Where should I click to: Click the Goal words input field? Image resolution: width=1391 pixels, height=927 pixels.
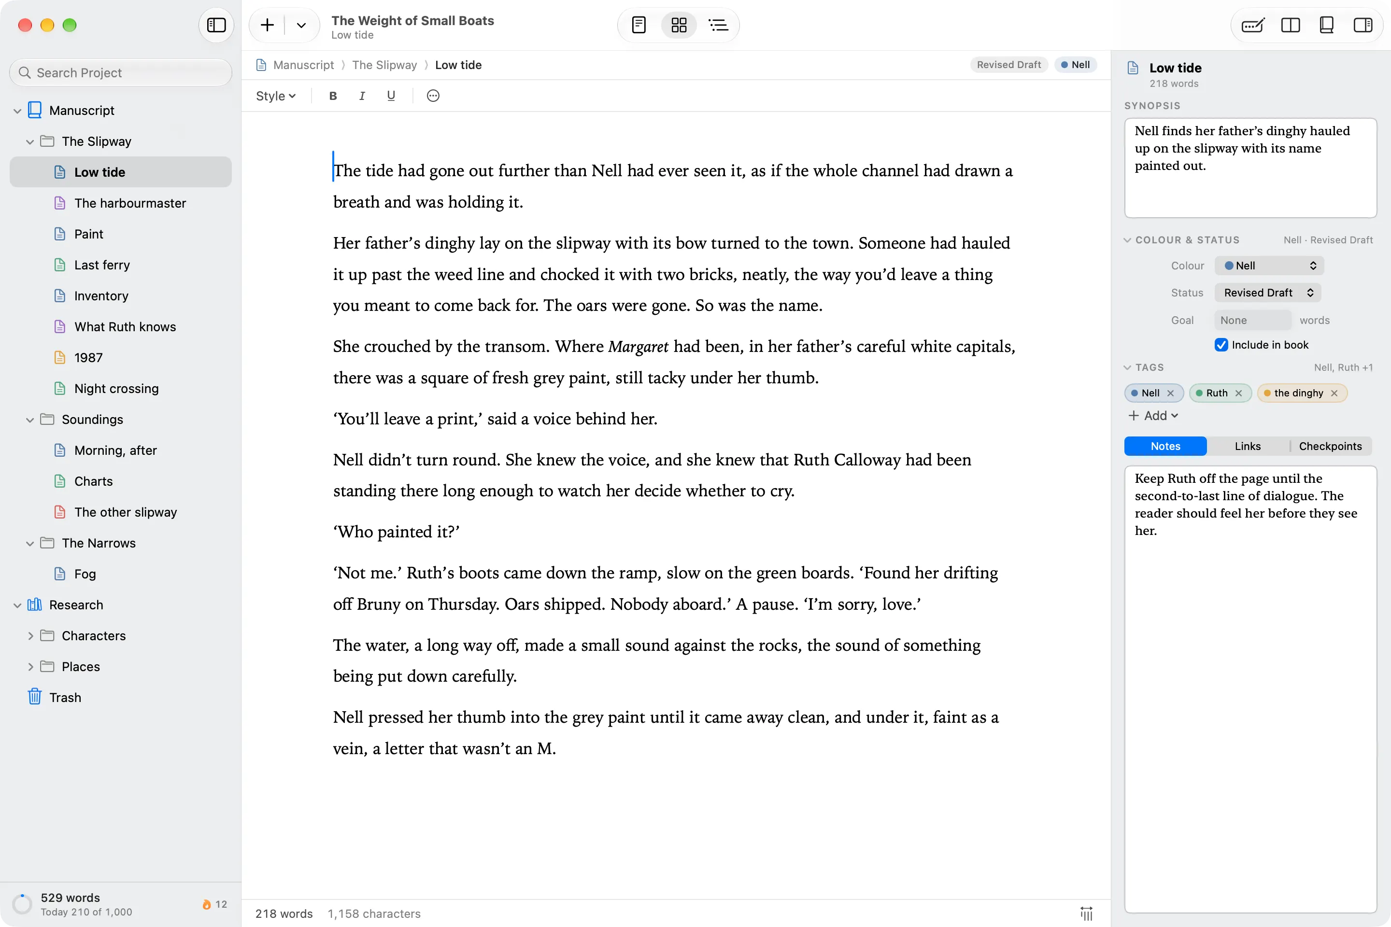[1252, 320]
